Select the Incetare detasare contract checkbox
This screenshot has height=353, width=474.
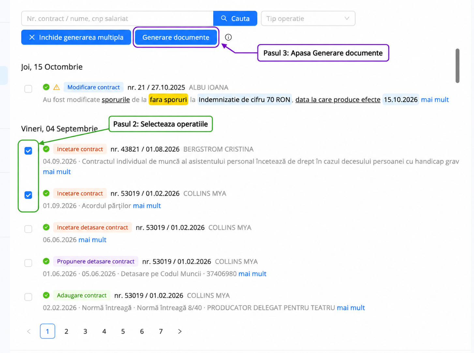pyautogui.click(x=28, y=229)
